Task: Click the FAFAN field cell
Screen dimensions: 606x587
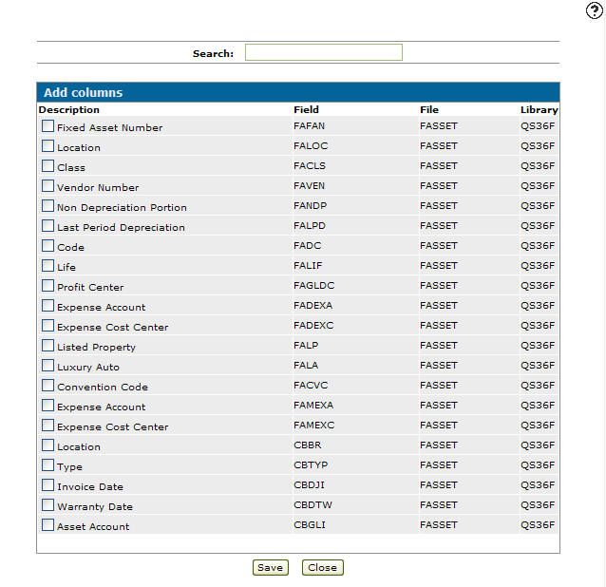Action: click(x=310, y=126)
